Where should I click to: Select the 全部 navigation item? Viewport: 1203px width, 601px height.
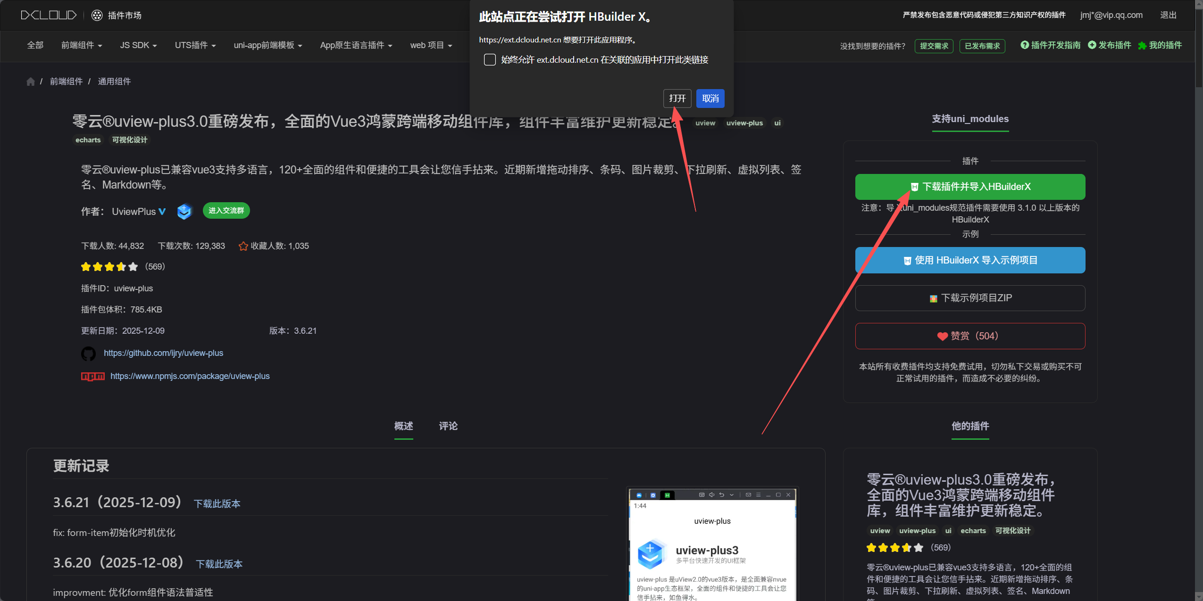pos(35,45)
